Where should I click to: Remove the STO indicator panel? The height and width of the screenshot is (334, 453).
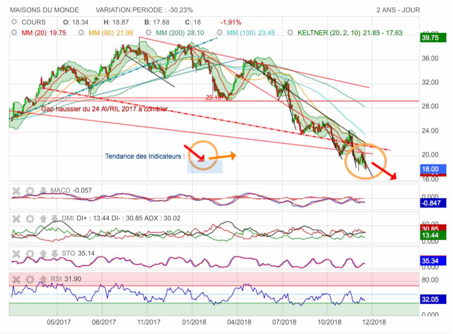16,254
